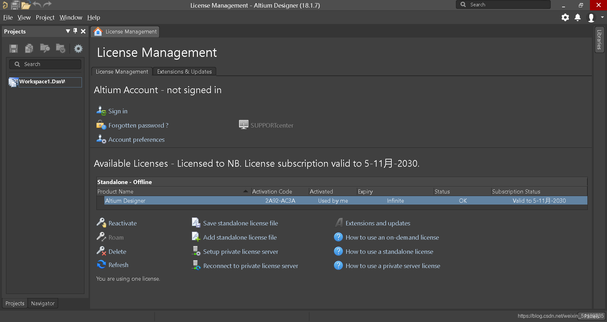This screenshot has height=322, width=607.
Task: Click the Subscription Status column header
Action: (x=539, y=191)
